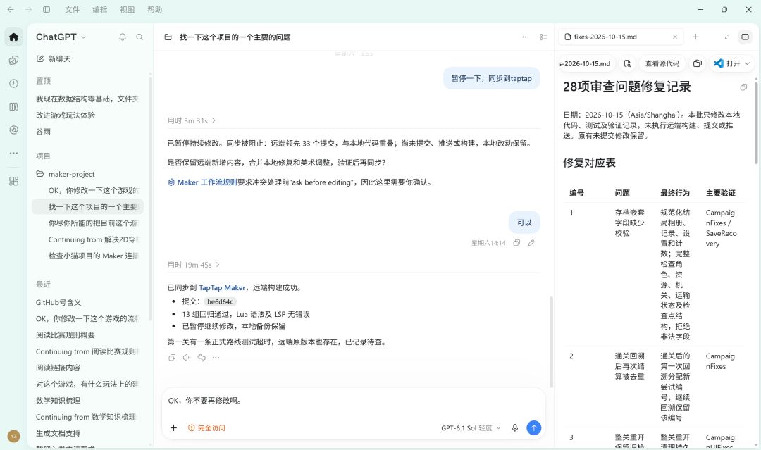The width and height of the screenshot is (761, 450).
Task: Send the message with the blue arrow button
Action: pos(533,427)
